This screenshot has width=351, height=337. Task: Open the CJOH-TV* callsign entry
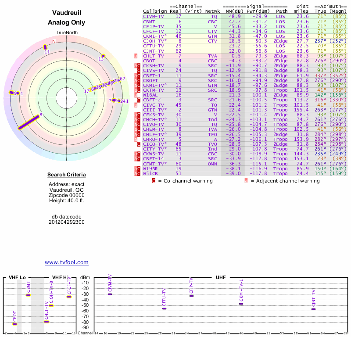pyautogui.click(x=155, y=41)
